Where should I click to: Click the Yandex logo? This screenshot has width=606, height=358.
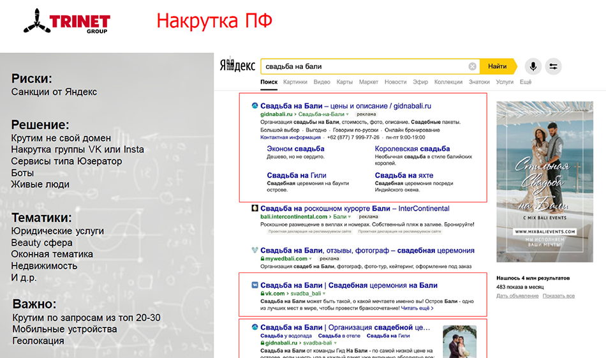point(237,65)
